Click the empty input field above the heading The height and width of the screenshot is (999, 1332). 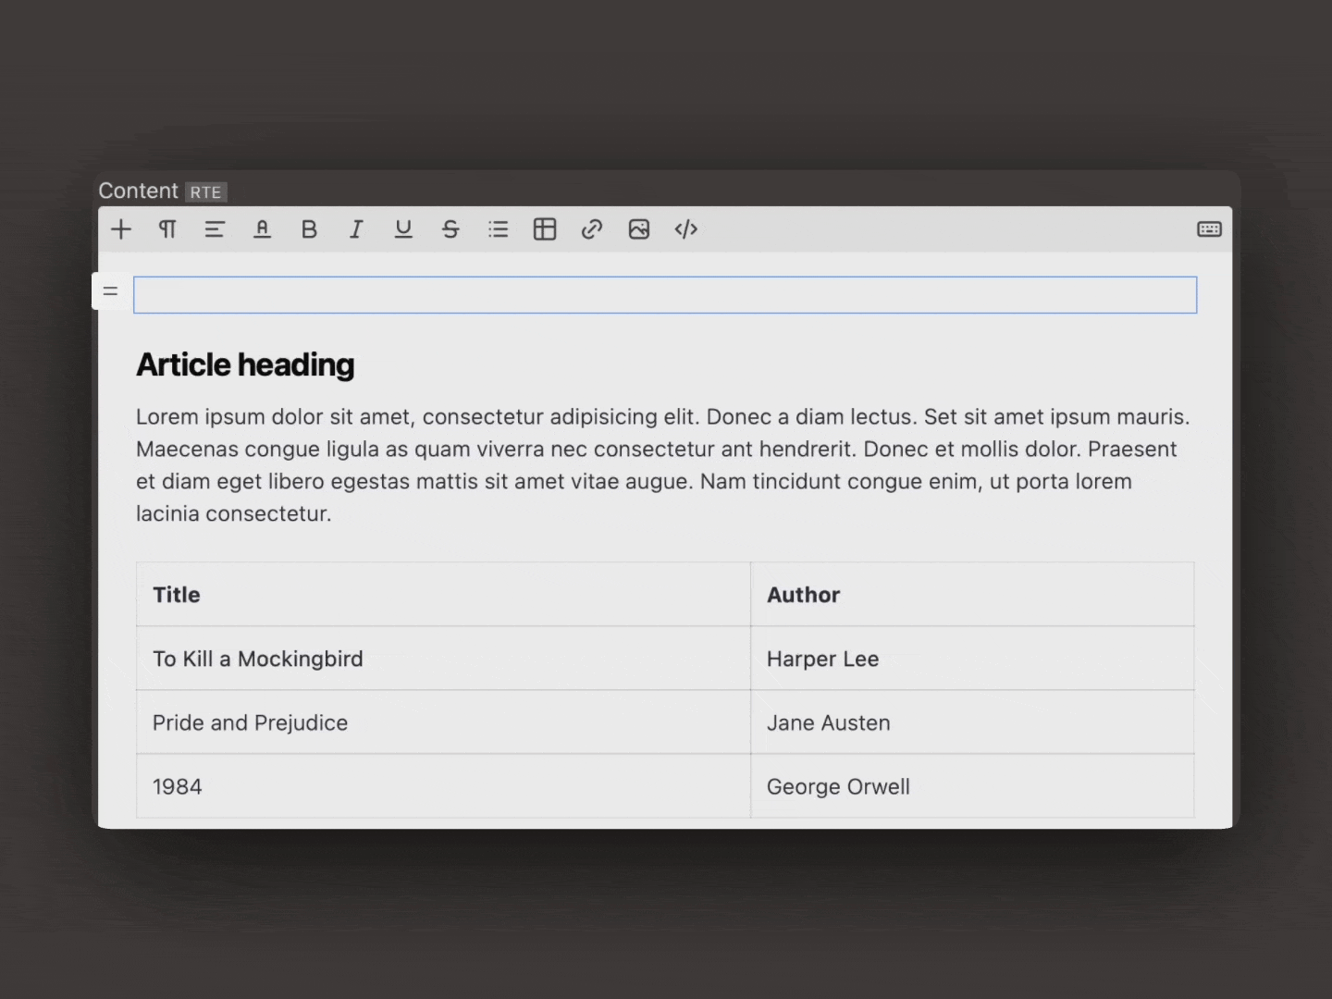[665, 294]
